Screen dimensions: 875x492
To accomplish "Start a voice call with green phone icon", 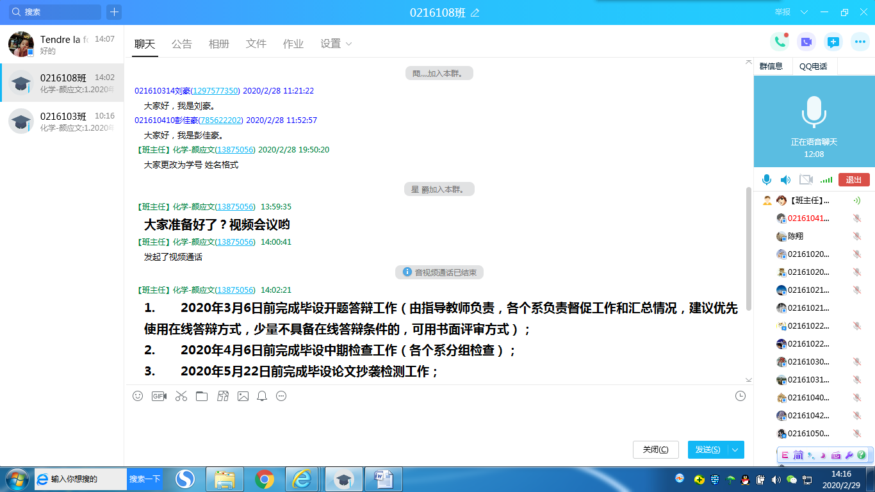I will 780,42.
